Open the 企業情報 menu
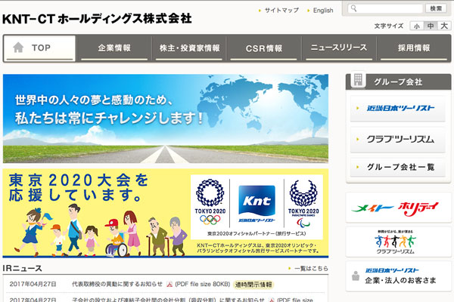This screenshot has width=454, height=302. pyautogui.click(x=114, y=48)
